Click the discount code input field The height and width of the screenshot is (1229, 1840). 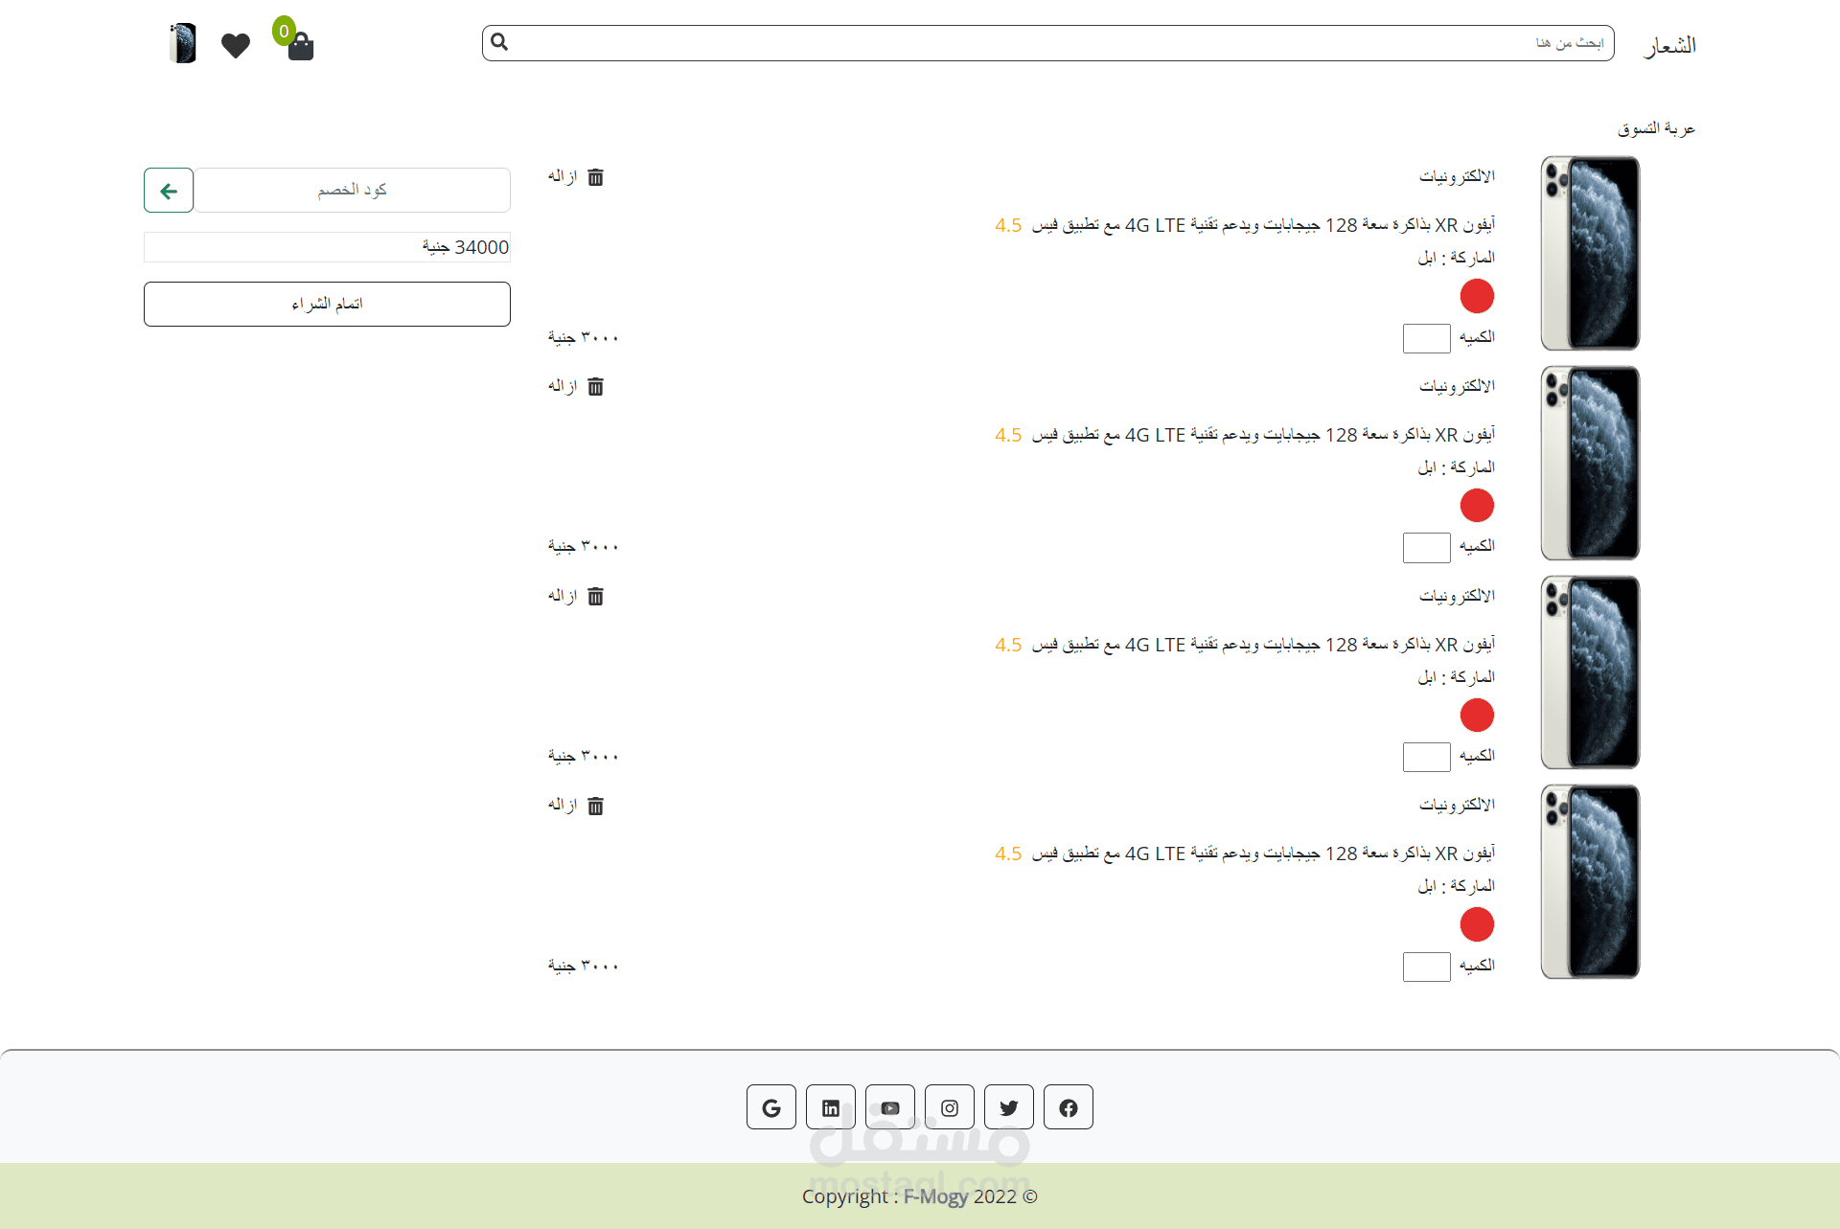pyautogui.click(x=352, y=191)
